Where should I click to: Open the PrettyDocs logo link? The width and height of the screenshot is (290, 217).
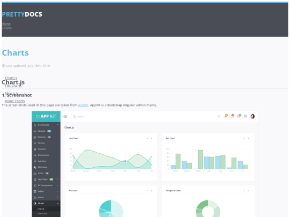click(22, 14)
